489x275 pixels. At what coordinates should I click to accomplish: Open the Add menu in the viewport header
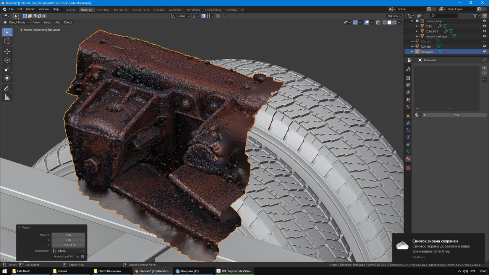click(x=58, y=22)
